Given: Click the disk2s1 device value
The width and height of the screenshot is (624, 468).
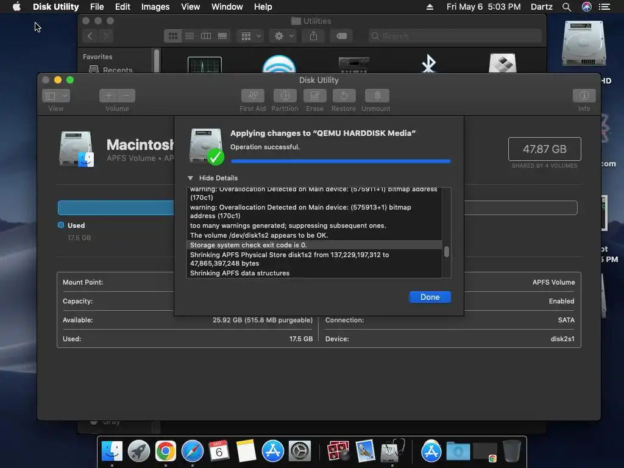Looking at the screenshot, I should pos(562,339).
